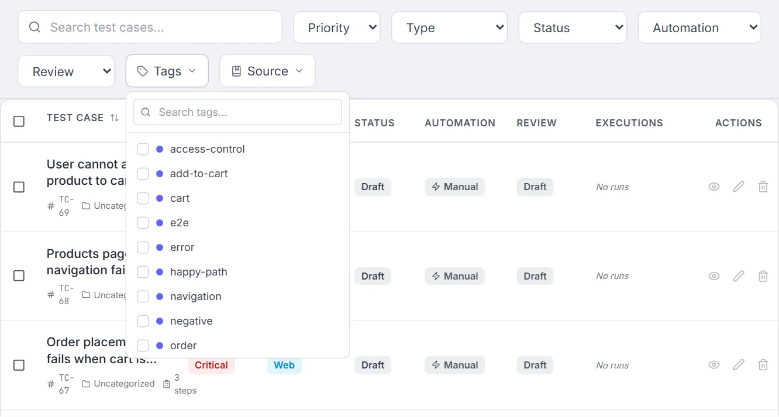Select all rows with header checkbox
This screenshot has height=417, width=779.
click(x=19, y=121)
